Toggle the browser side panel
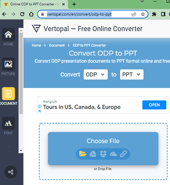This screenshot has height=185, width=170. tap(163, 14)
